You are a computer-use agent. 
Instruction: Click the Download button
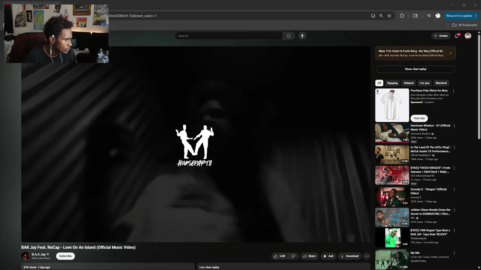[349, 256]
